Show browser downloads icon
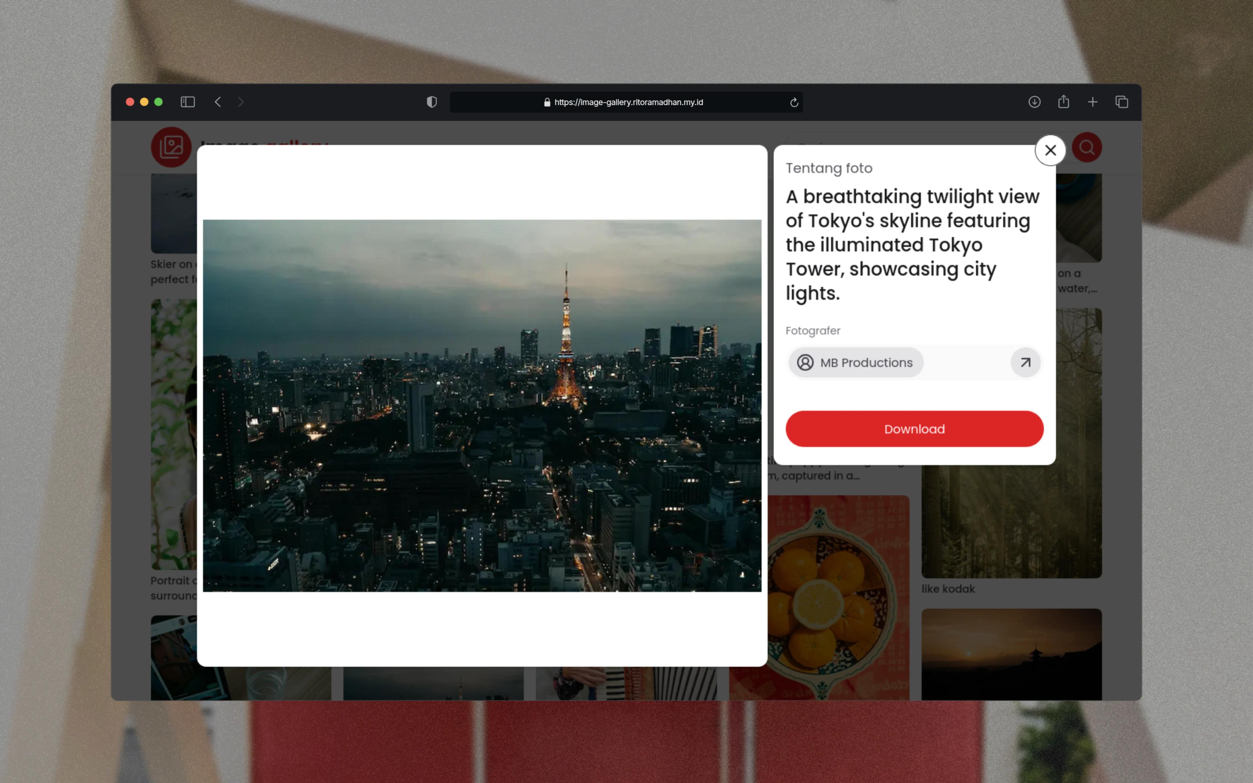 [x=1034, y=102]
